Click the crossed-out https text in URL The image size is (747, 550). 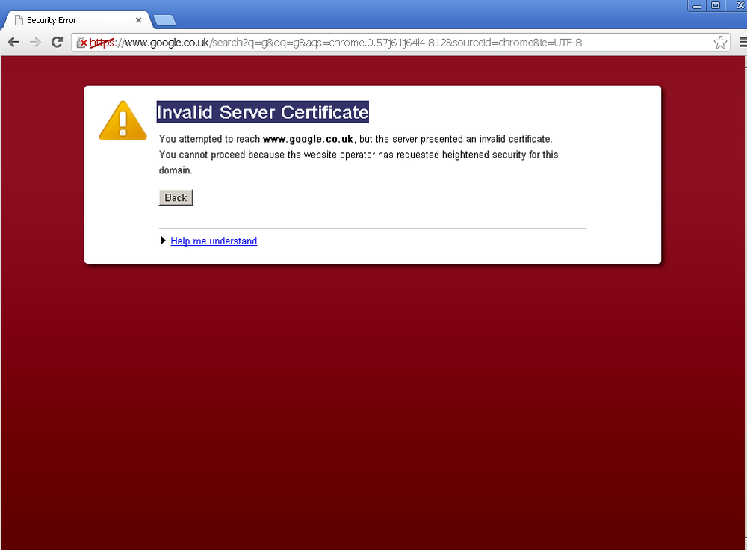102,43
